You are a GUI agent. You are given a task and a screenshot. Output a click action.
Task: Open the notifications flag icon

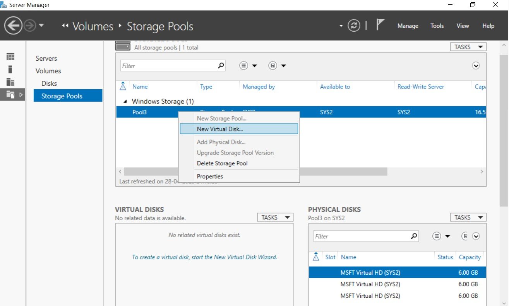point(380,25)
